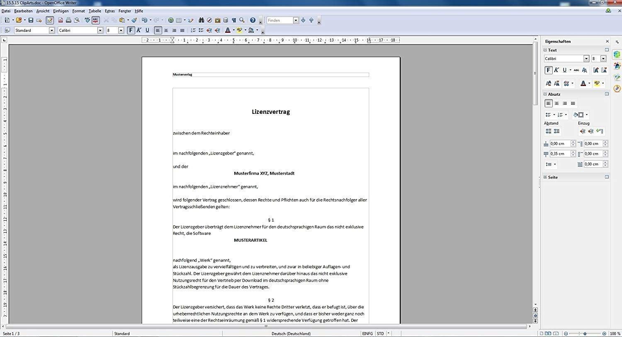Open the Help question mark icon
The image size is (622, 337).
pos(253,20)
